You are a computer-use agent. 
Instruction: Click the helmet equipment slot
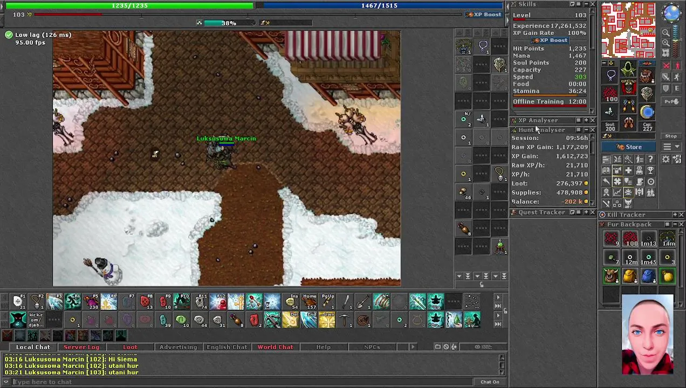pyautogui.click(x=628, y=68)
